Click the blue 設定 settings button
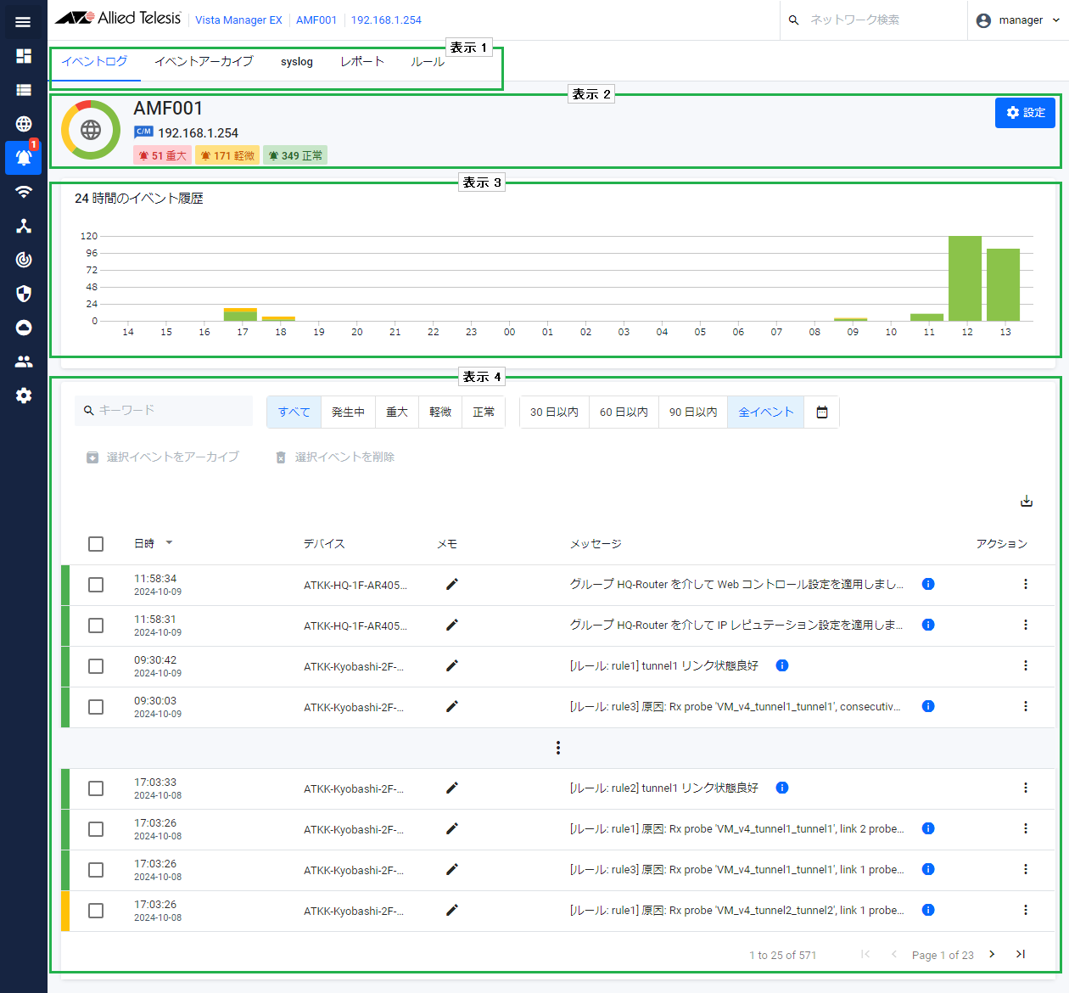1069x993 pixels. point(1025,113)
